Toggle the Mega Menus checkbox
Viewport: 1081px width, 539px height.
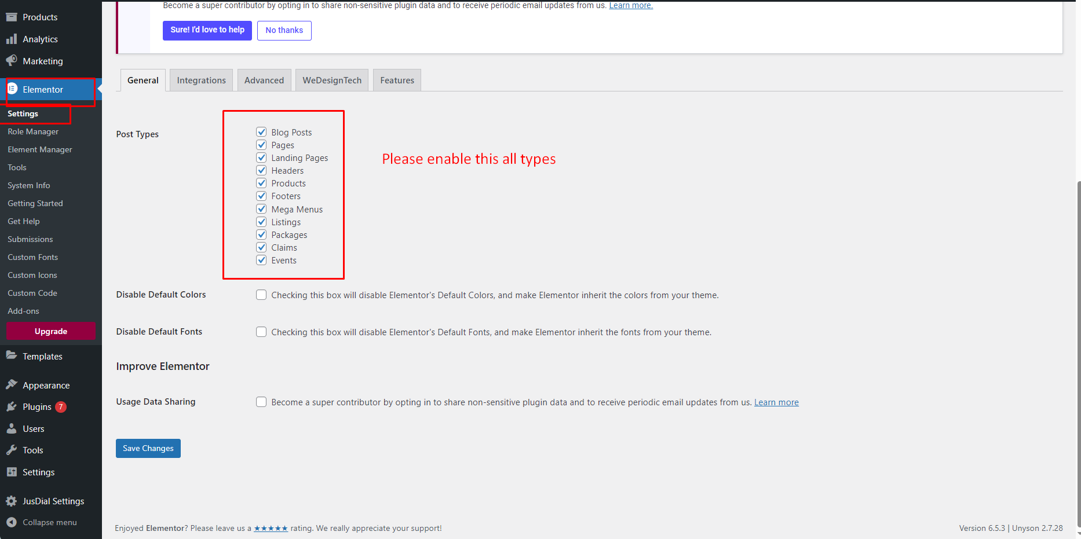(x=261, y=209)
